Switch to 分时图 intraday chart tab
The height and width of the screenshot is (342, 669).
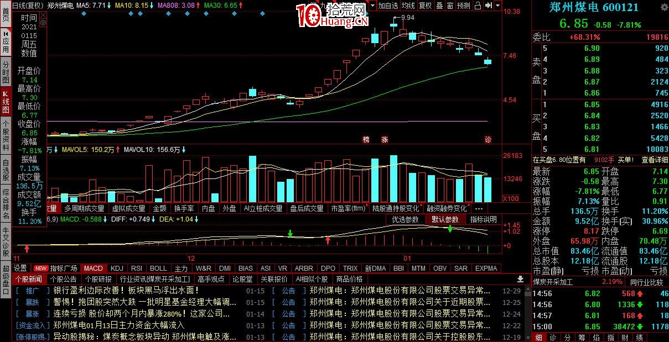tap(6, 72)
